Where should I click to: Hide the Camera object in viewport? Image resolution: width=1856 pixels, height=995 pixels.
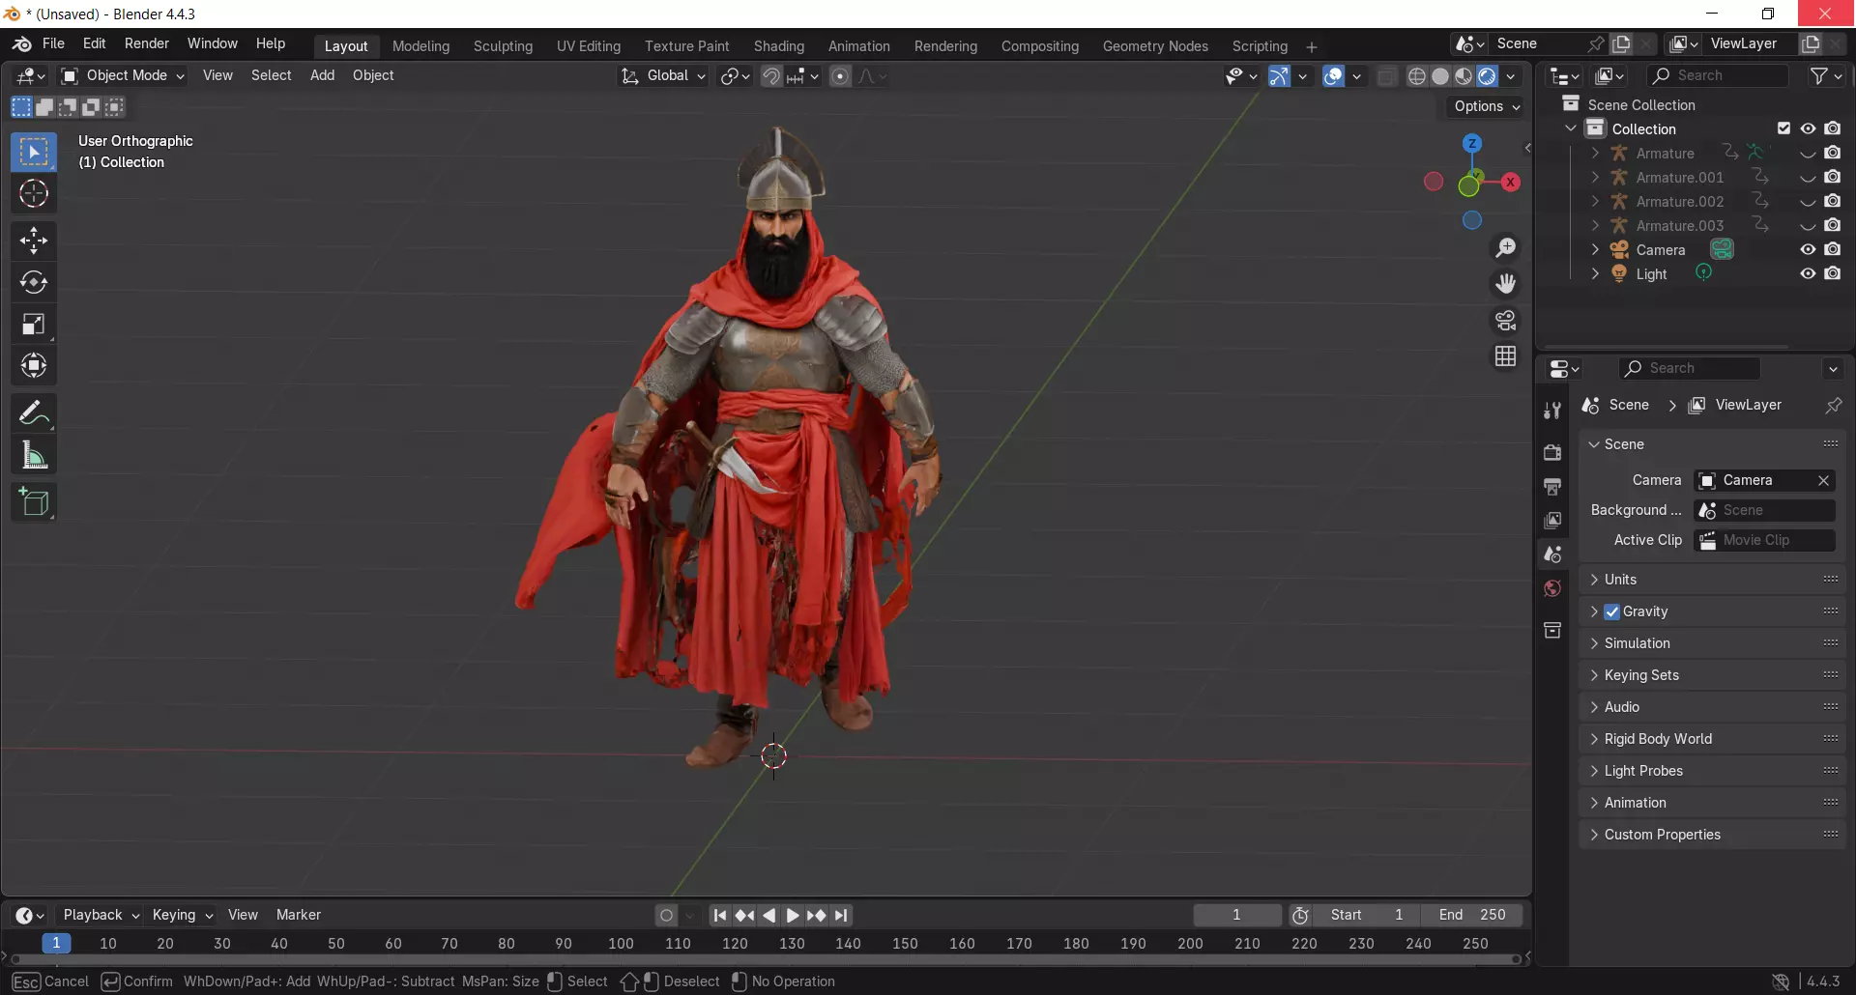point(1808,249)
